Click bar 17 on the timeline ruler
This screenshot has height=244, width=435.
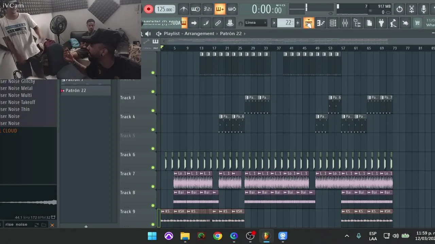click(x=214, y=48)
